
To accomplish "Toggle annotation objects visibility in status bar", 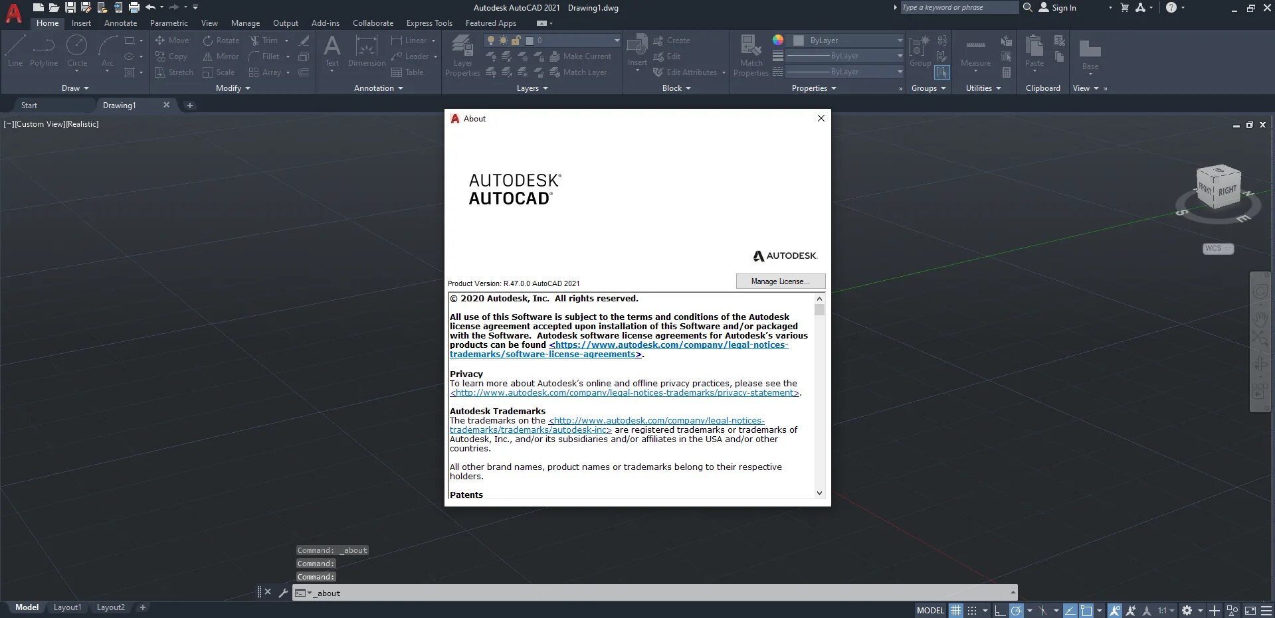I will [x=1115, y=611].
